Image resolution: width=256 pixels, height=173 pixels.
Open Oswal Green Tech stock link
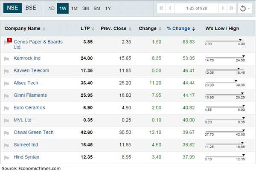[x=34, y=132]
